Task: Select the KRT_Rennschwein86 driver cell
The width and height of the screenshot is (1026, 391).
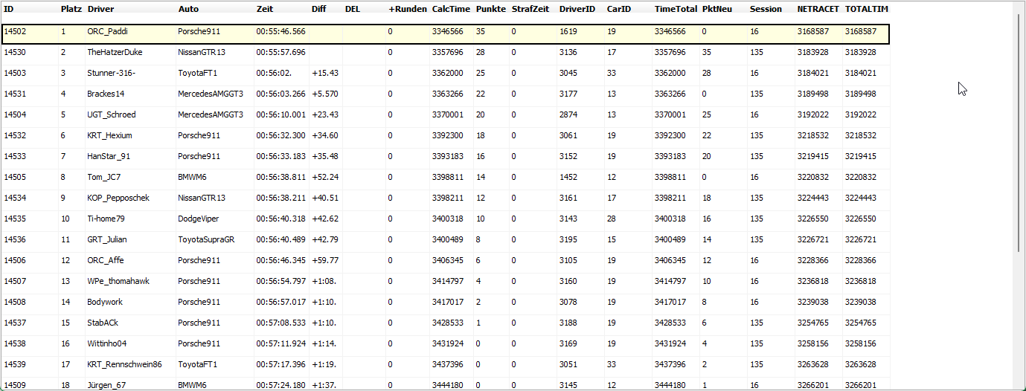Action: (124, 365)
